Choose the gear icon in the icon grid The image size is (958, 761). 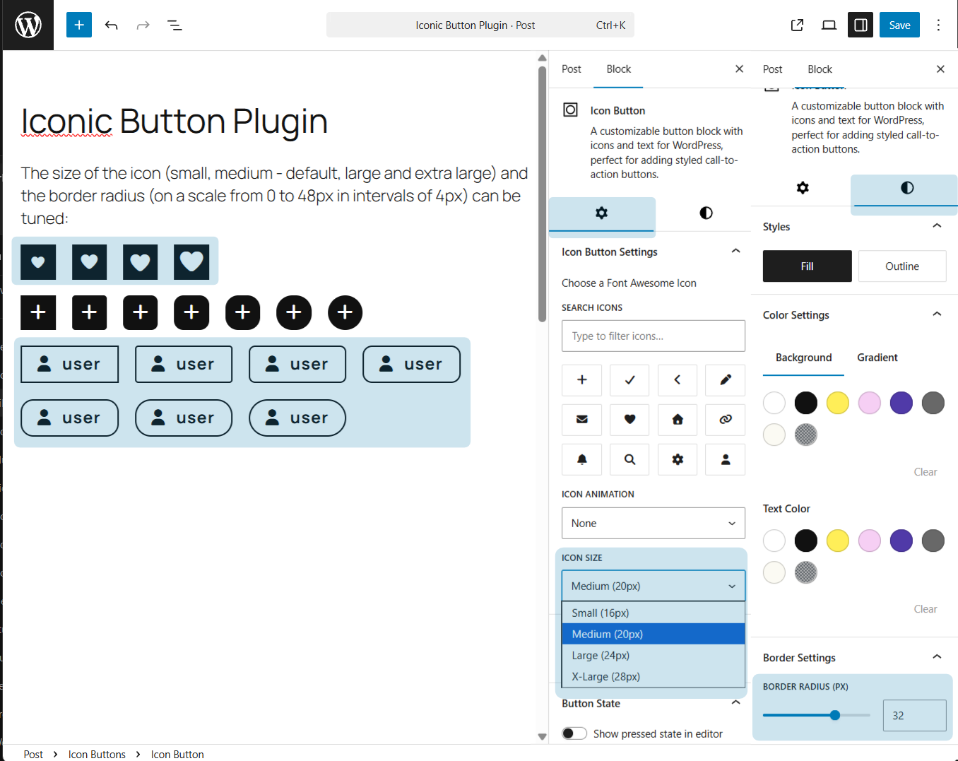pyautogui.click(x=678, y=459)
